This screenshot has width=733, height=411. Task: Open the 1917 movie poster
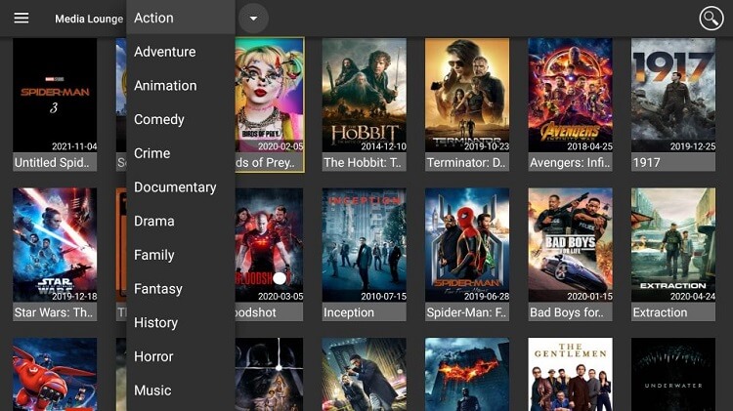673,96
